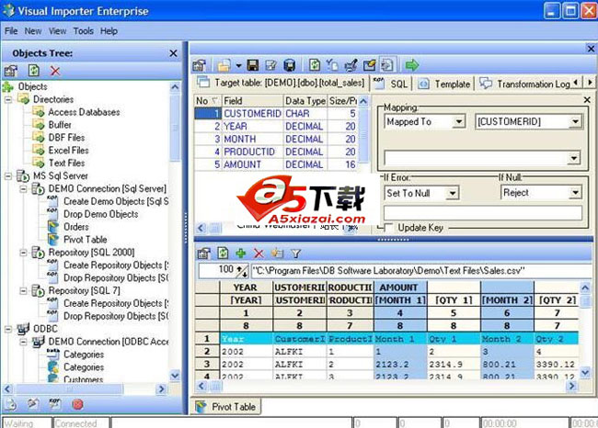Collapse the Directories tree node

tap(8, 100)
